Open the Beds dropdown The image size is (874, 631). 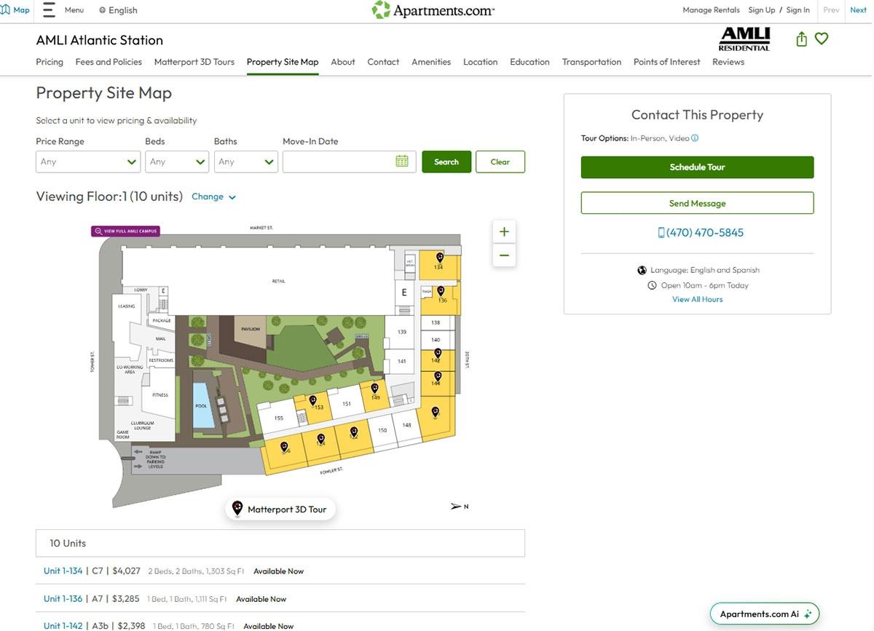(177, 162)
